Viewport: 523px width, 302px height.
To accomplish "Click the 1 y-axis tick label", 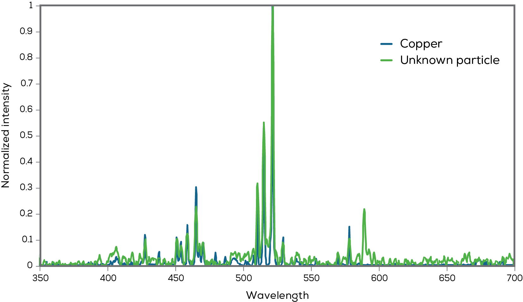I will tap(31, 5).
